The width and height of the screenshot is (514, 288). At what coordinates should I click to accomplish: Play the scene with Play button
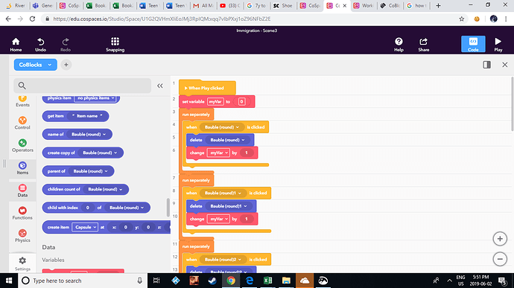point(498,44)
